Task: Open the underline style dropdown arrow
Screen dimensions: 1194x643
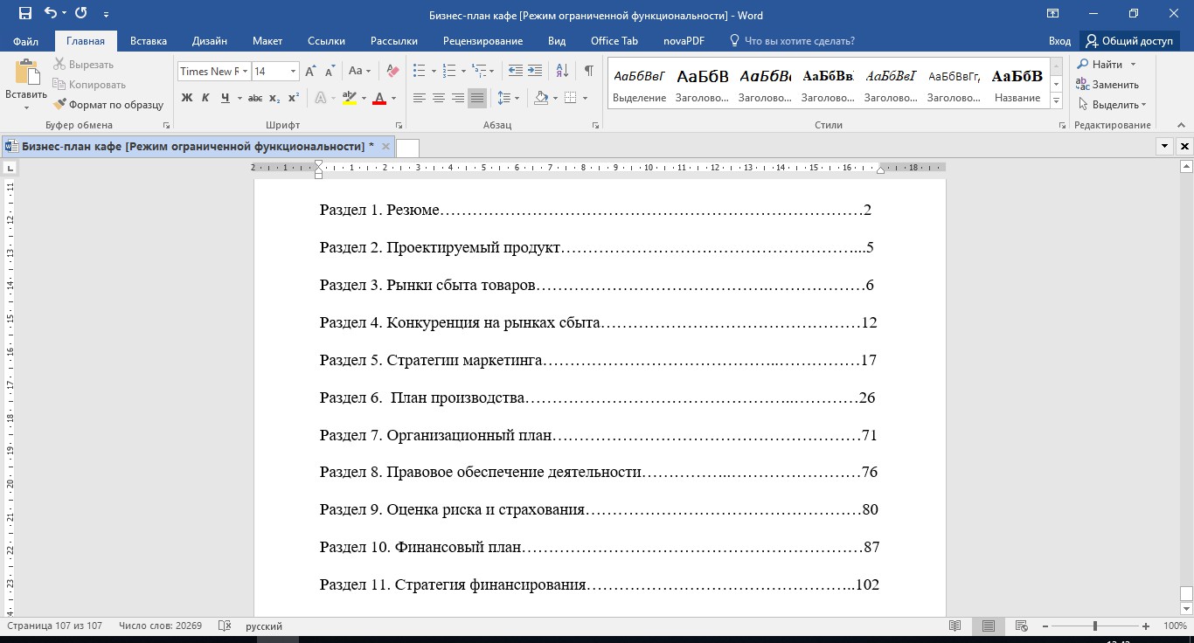Action: click(x=238, y=98)
